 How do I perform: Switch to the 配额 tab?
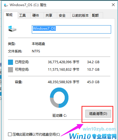[x=96, y=15]
